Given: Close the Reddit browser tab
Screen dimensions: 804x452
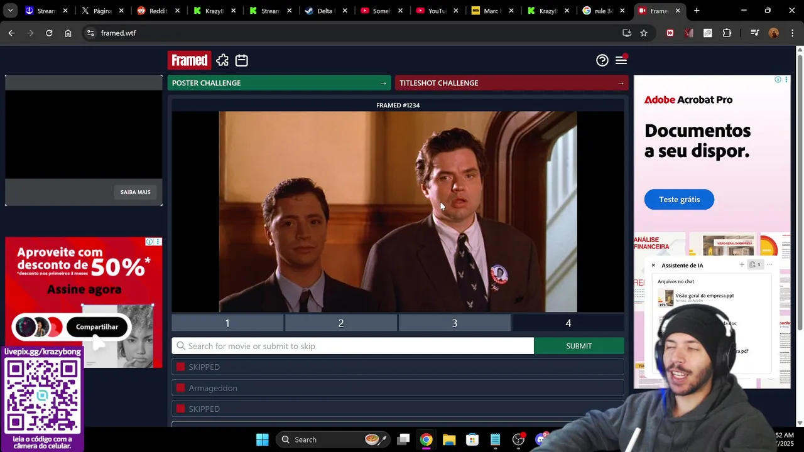Looking at the screenshot, I should click(177, 11).
